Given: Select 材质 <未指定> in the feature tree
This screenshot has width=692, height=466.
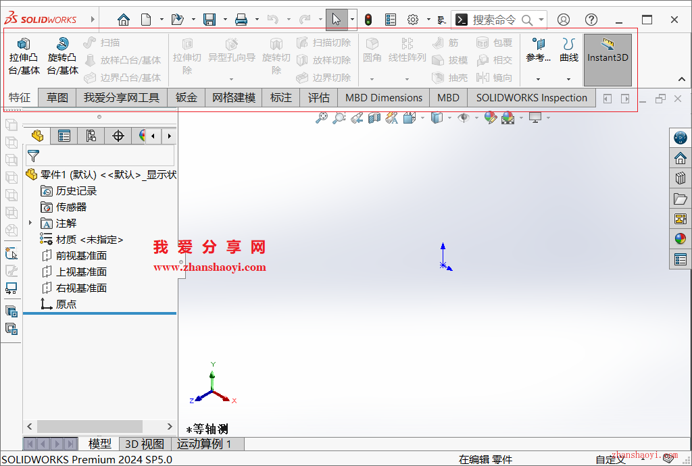Looking at the screenshot, I should [82, 239].
